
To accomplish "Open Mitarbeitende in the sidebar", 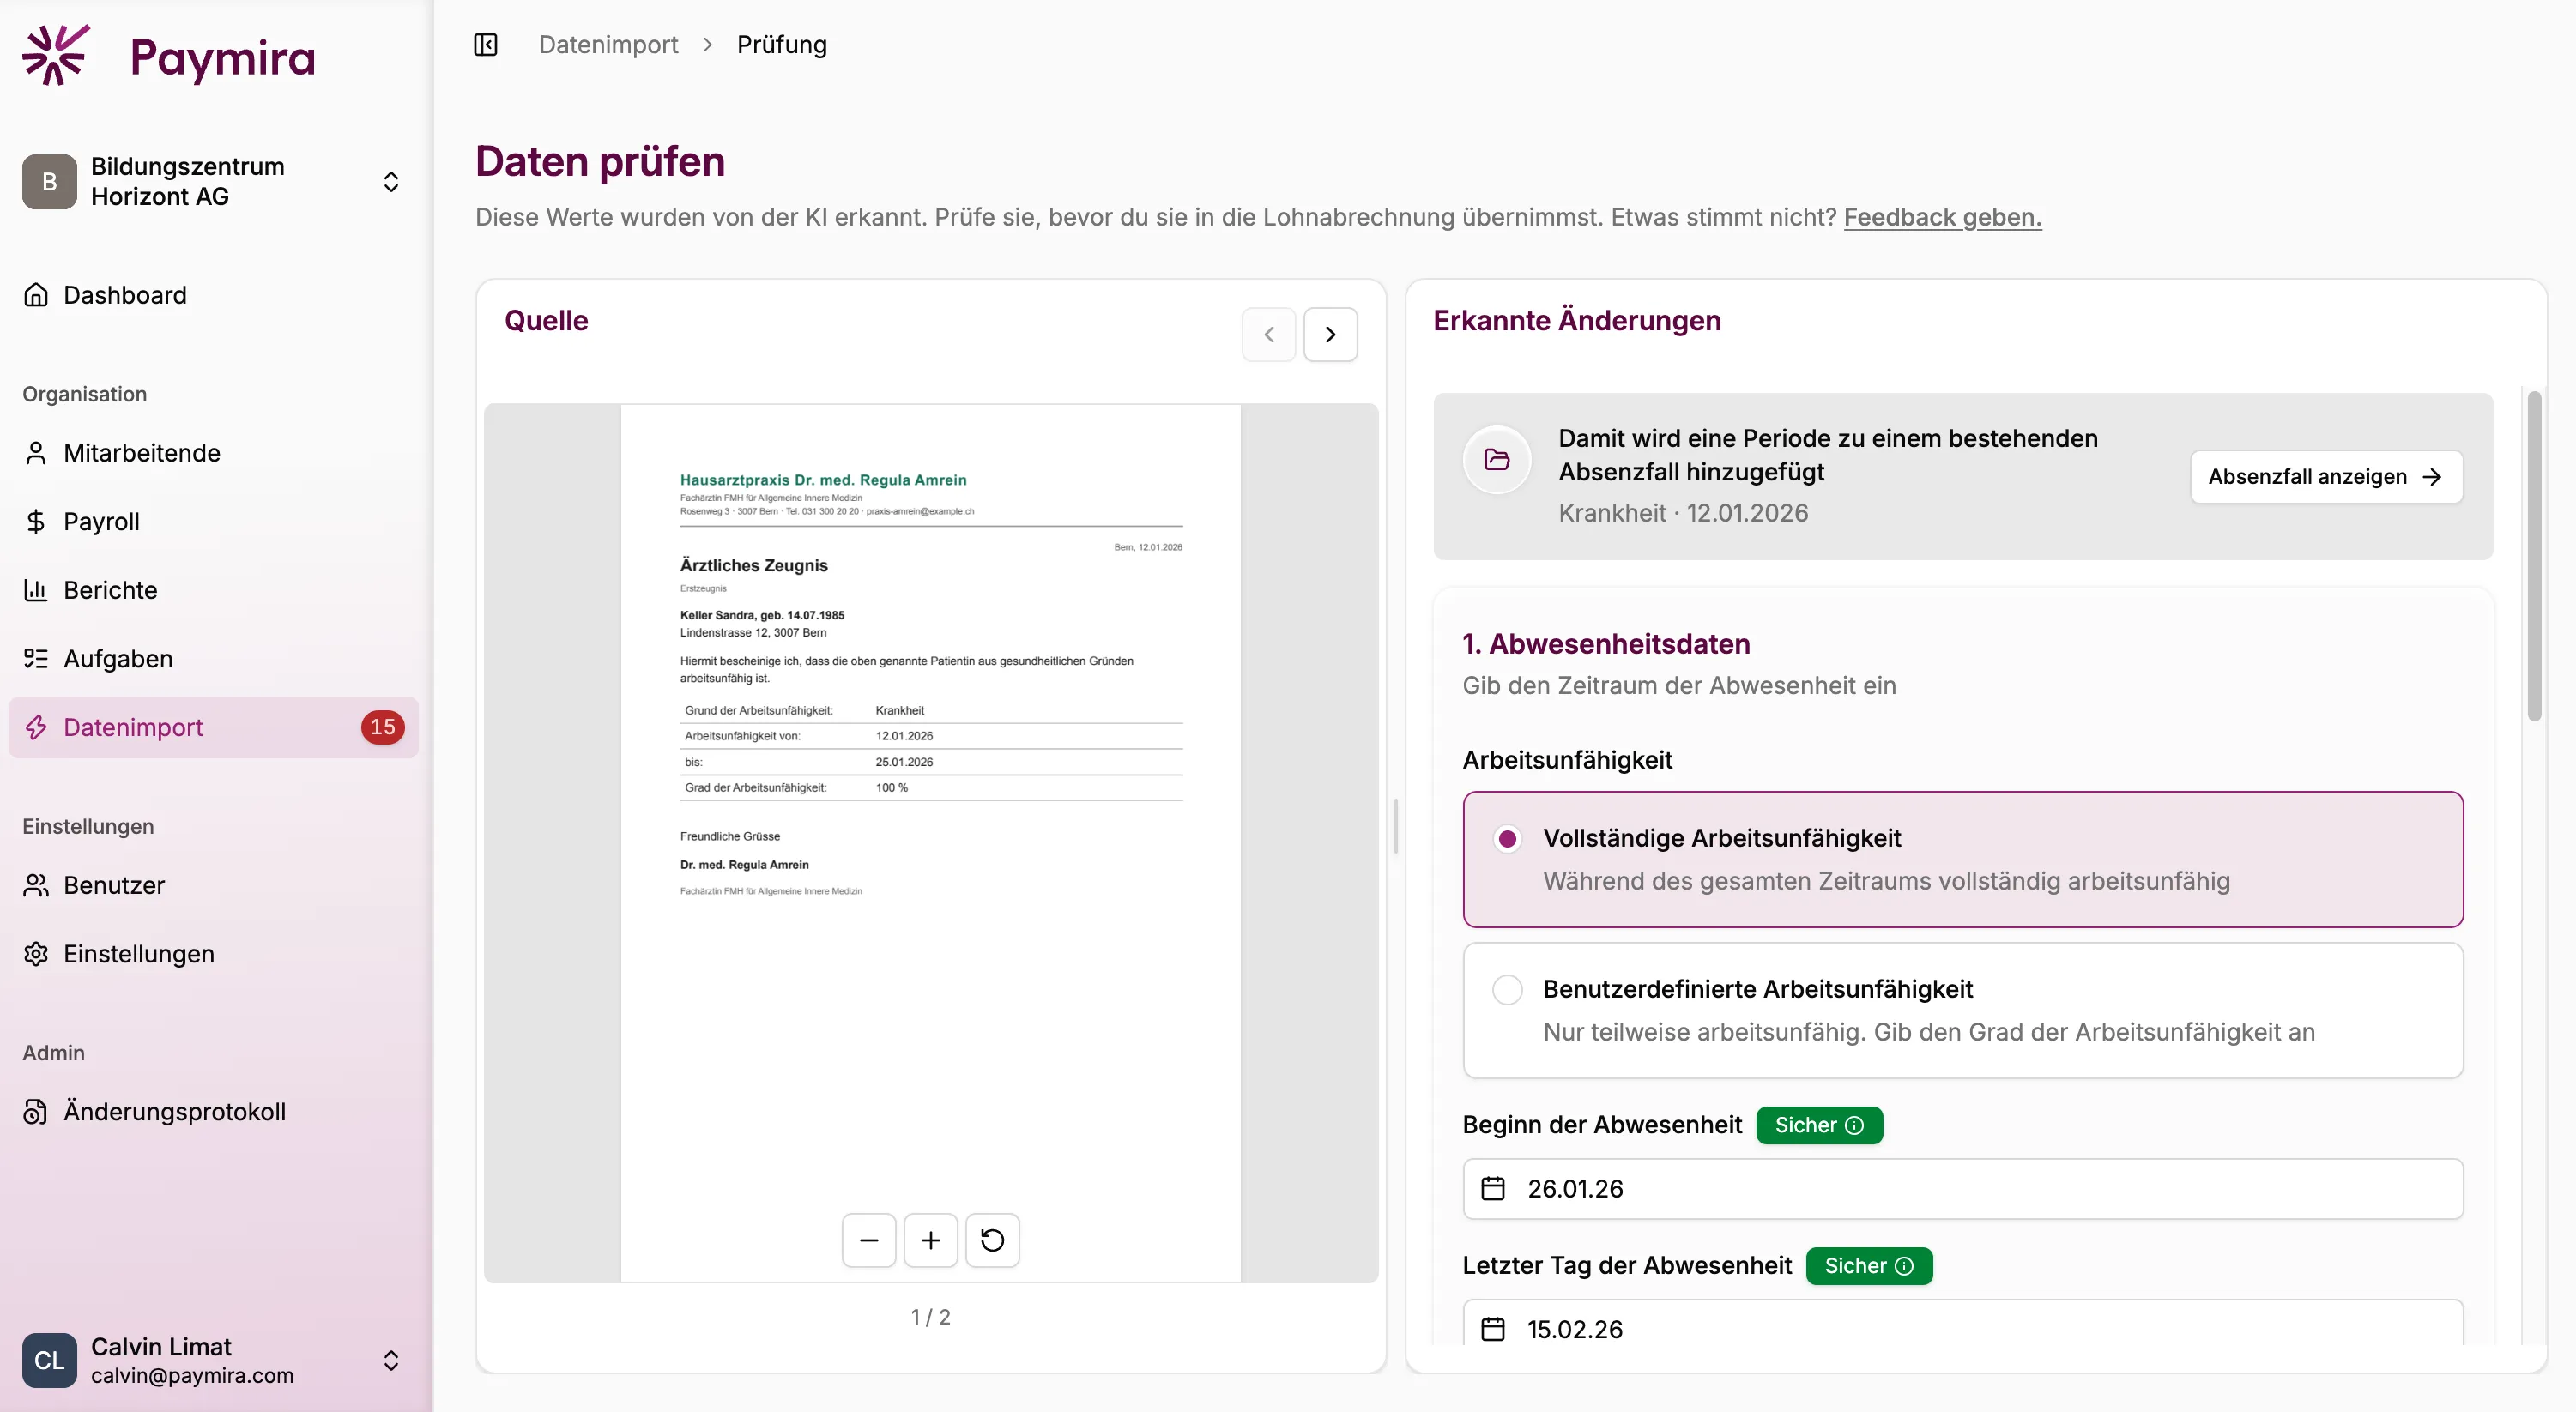I will (x=213, y=453).
